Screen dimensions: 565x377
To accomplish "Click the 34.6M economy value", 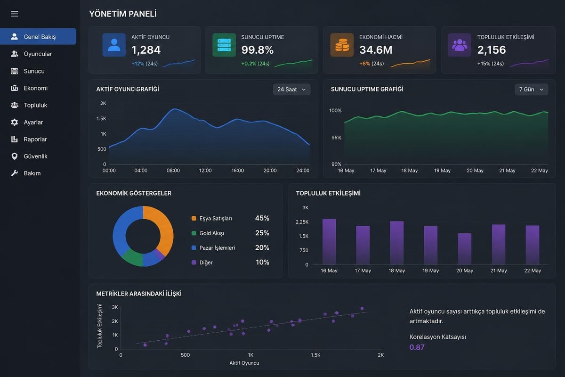I will 376,49.
